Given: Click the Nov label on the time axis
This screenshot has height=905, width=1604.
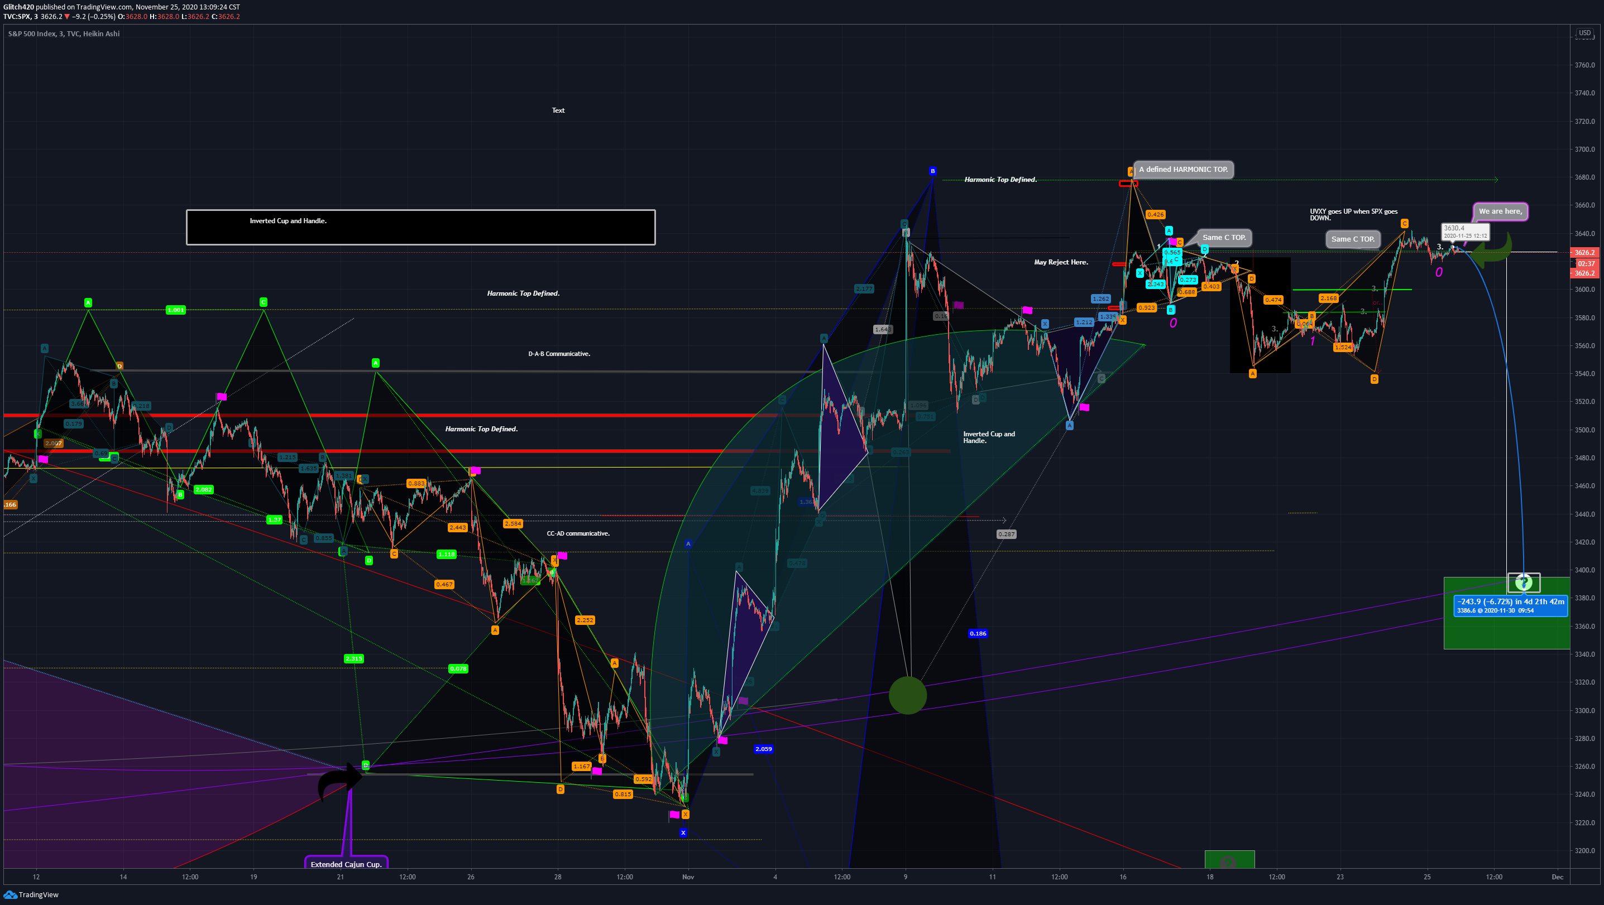Looking at the screenshot, I should coord(687,877).
